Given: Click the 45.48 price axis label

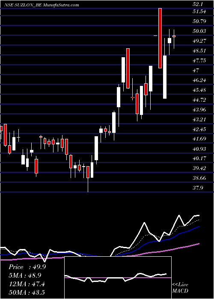Looking at the screenshot, I should (x=199, y=90).
